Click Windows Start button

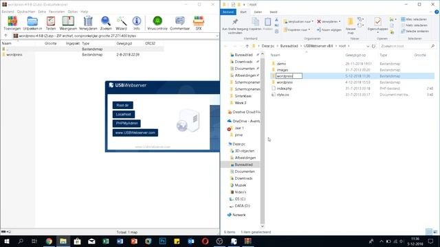pyautogui.click(x=6, y=241)
